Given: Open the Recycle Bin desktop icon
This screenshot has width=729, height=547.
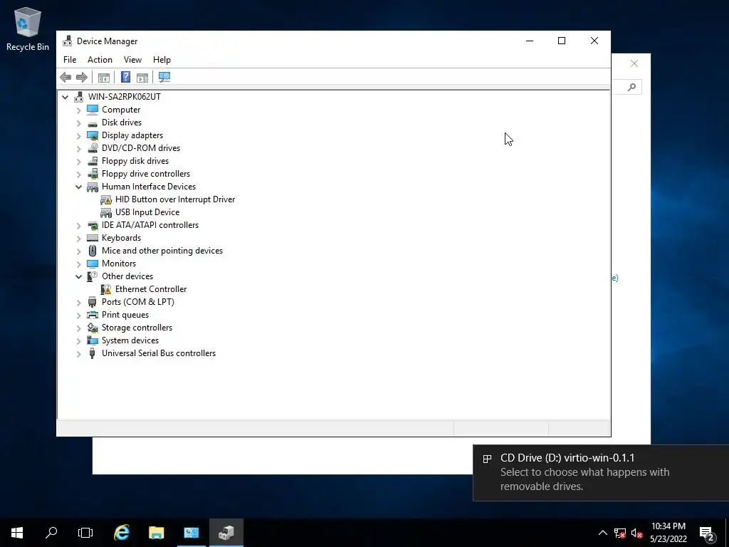Looking at the screenshot, I should pyautogui.click(x=28, y=28).
